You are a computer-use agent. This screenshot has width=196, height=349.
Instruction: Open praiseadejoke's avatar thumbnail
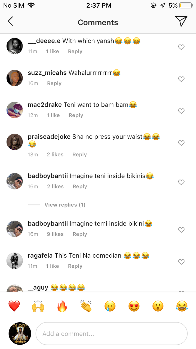click(15, 142)
